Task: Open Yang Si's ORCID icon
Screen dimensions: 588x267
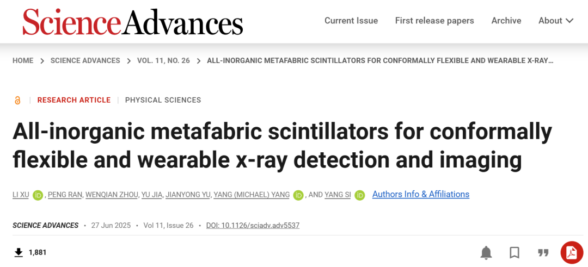Action: pyautogui.click(x=359, y=195)
